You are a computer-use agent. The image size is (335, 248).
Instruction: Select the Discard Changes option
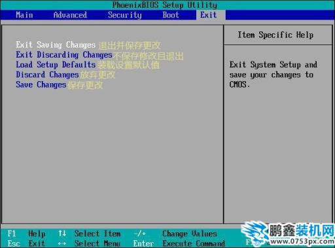pos(47,75)
